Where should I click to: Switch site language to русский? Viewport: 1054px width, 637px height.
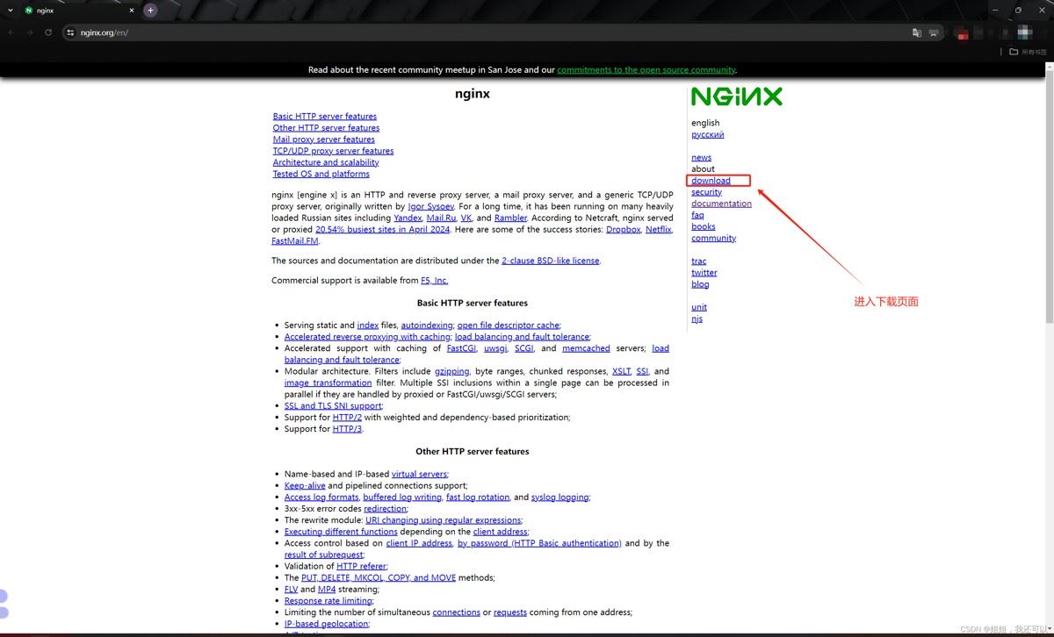707,134
